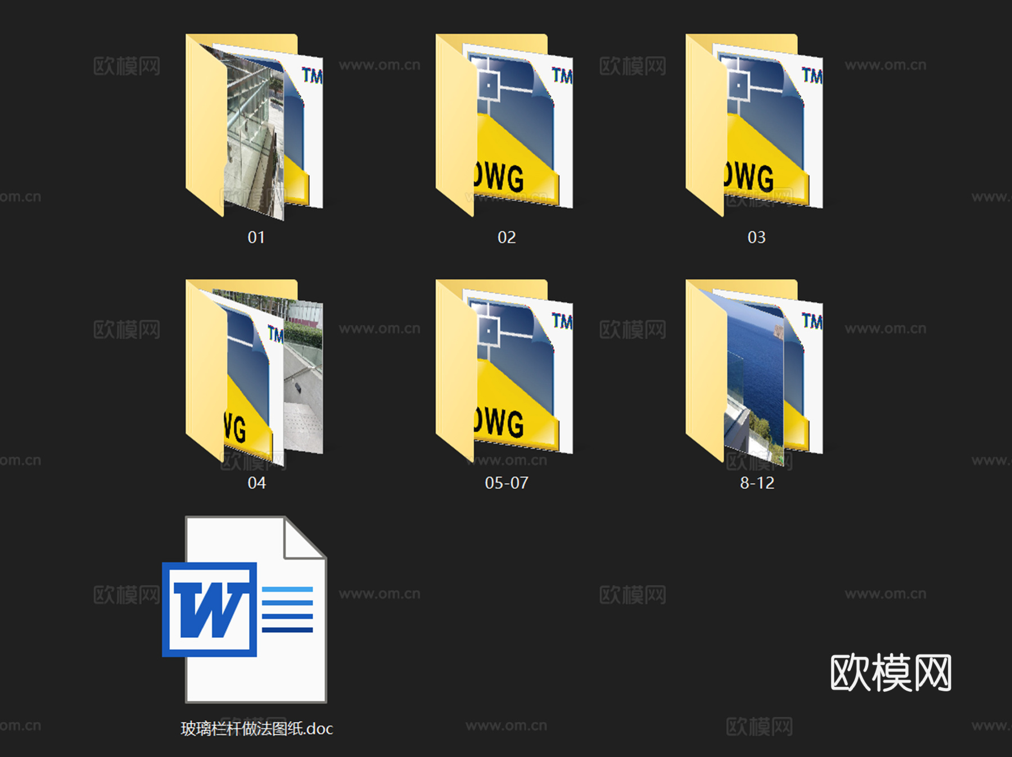Click the file name label "05-07"
The height and width of the screenshot is (757, 1012).
click(x=507, y=483)
